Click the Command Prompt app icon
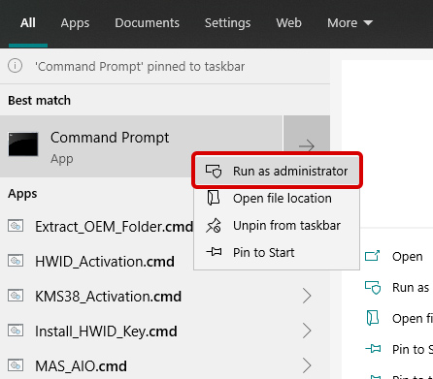Image resolution: width=433 pixels, height=379 pixels. coord(23,144)
